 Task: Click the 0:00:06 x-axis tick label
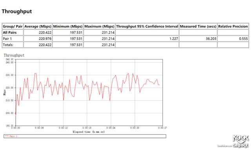pyautogui.click(x=39, y=128)
